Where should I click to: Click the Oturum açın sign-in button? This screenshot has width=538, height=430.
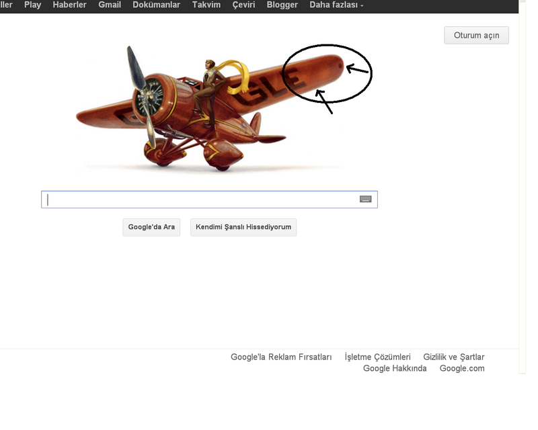coord(477,36)
